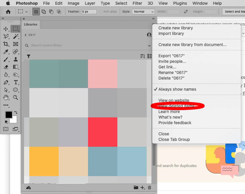The image size is (245, 194).
Task: Enable Subtract from selection mode
Action: click(51, 12)
